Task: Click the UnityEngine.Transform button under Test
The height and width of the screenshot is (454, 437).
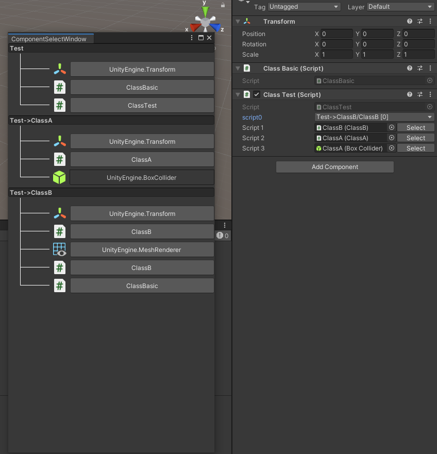Action: [x=142, y=69]
